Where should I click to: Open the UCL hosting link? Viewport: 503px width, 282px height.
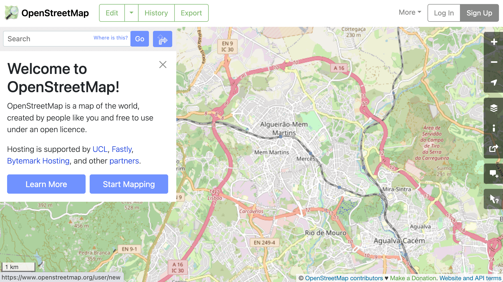(100, 149)
